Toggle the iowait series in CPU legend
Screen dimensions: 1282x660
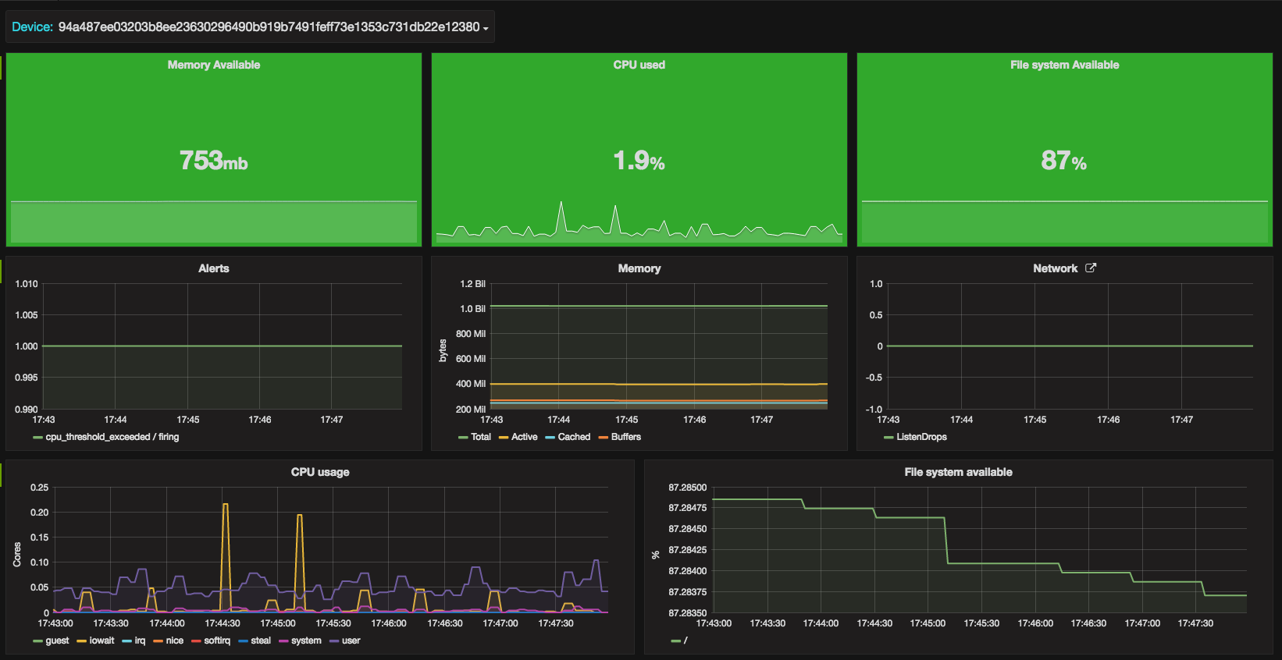coord(101,640)
